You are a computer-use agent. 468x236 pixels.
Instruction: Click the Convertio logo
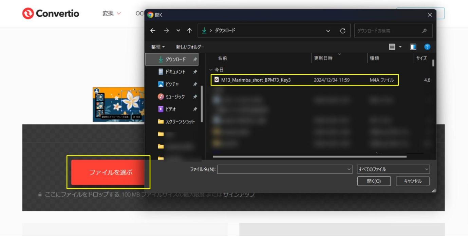click(51, 14)
